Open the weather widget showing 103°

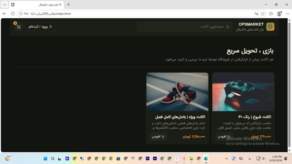pos(8,158)
